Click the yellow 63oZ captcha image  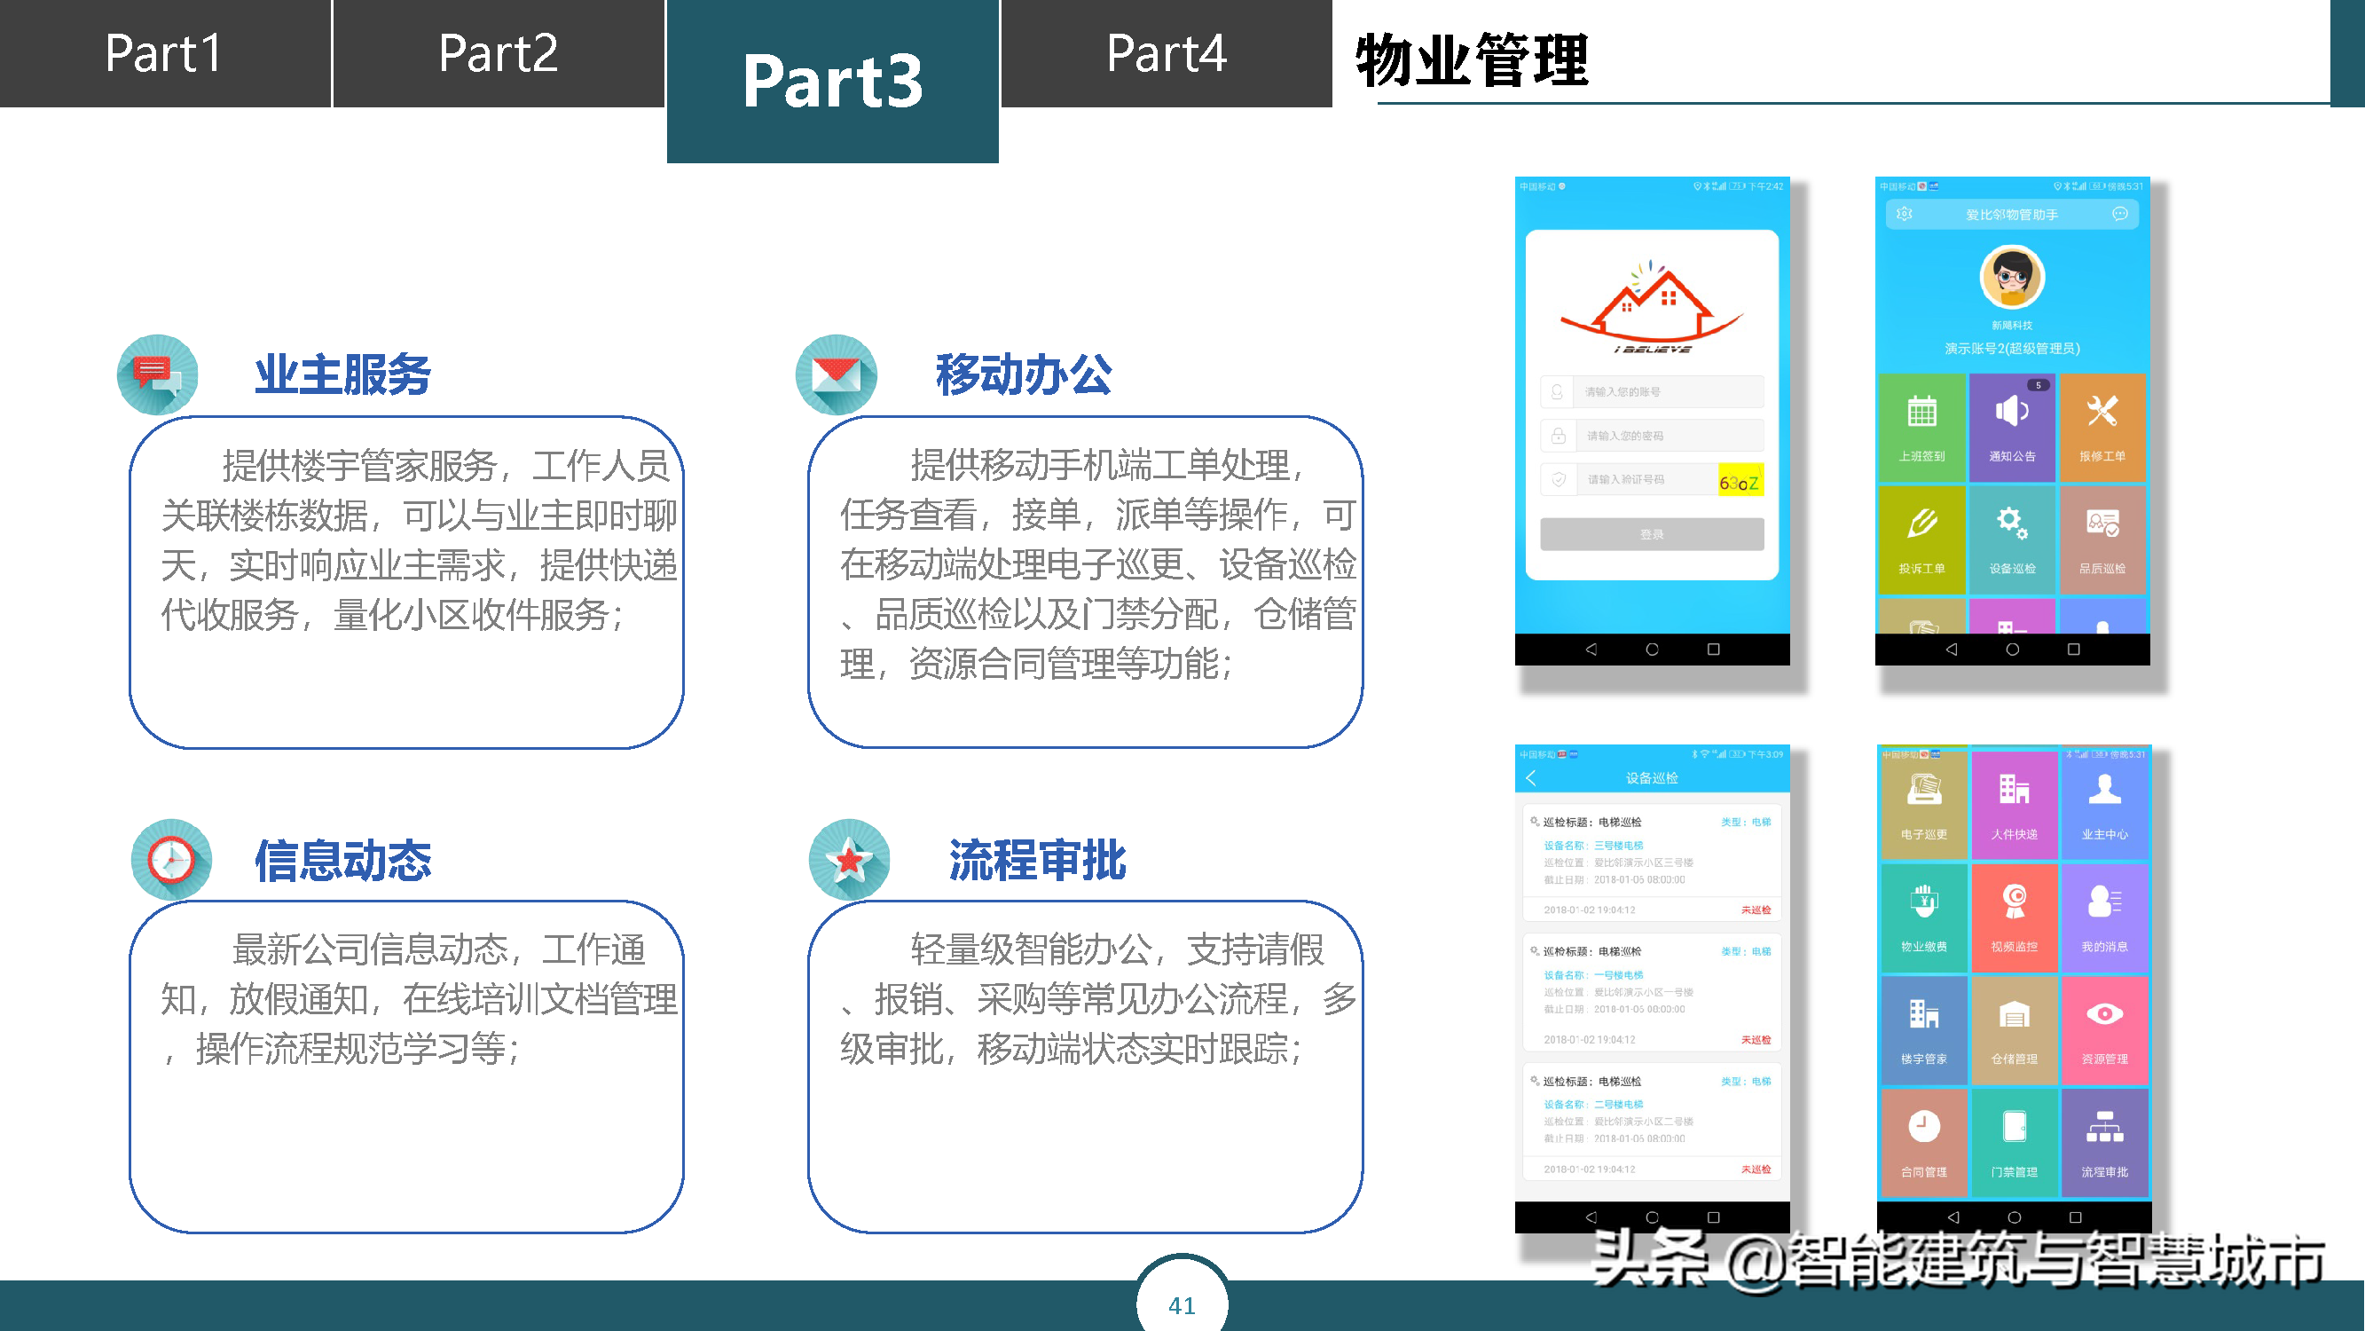1740,481
